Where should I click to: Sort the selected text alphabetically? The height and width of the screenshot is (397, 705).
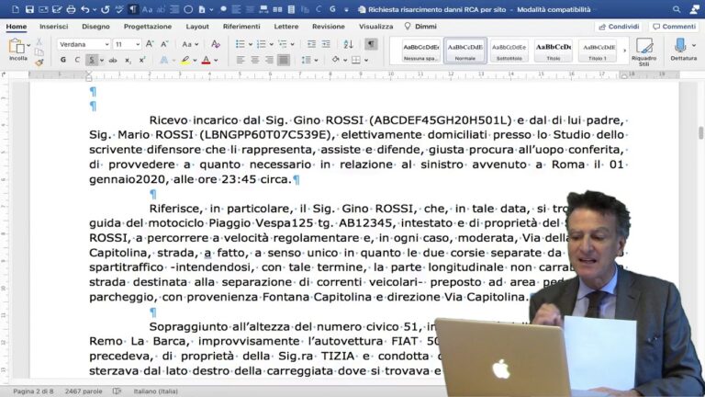[x=349, y=44]
